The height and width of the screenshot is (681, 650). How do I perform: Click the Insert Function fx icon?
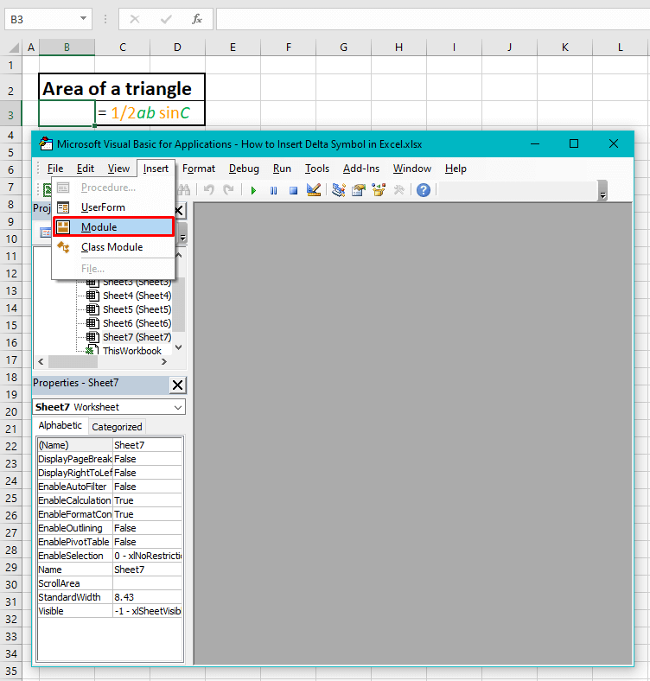(x=197, y=19)
